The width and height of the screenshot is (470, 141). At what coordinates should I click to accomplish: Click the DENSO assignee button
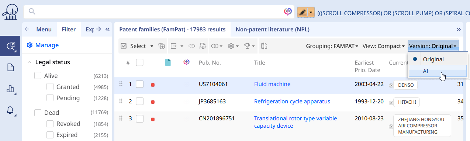[x=405, y=85]
